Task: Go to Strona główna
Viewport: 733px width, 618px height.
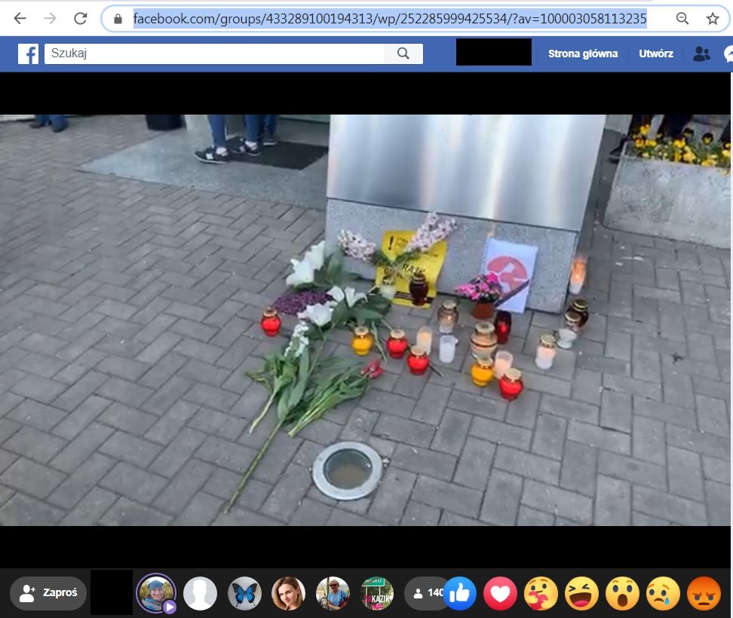Action: click(x=582, y=54)
